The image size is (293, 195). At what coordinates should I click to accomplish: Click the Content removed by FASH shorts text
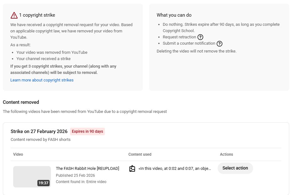41,139
